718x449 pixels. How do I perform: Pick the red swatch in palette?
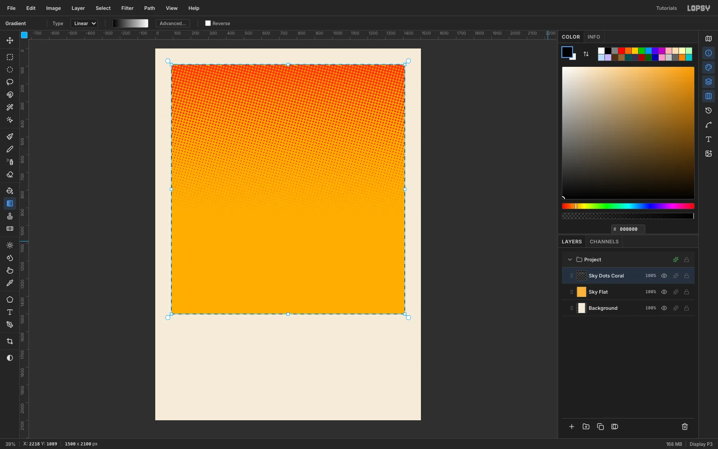622,51
